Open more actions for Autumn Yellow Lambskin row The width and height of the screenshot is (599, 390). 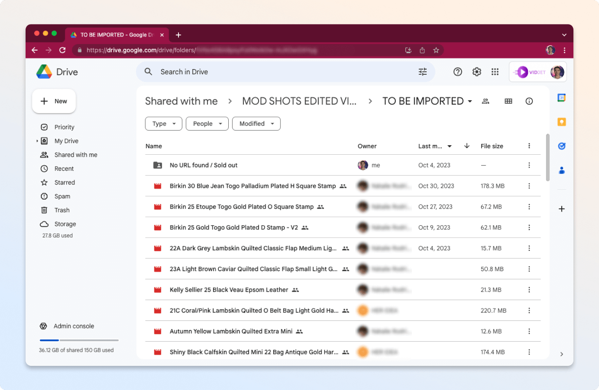tap(529, 331)
